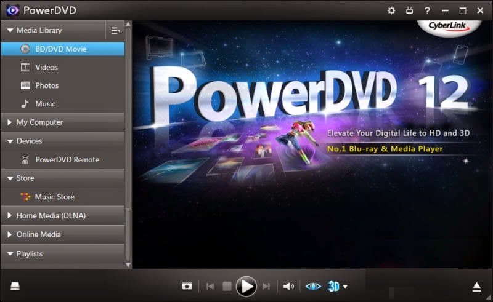This screenshot has height=302, width=493.
Task: Click the disc drive icon at bottom left
Action: click(15, 286)
